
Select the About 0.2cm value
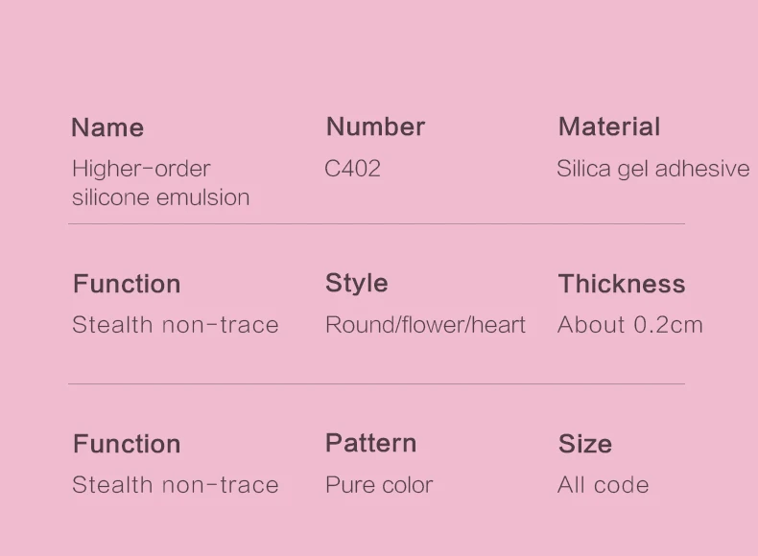(x=629, y=325)
